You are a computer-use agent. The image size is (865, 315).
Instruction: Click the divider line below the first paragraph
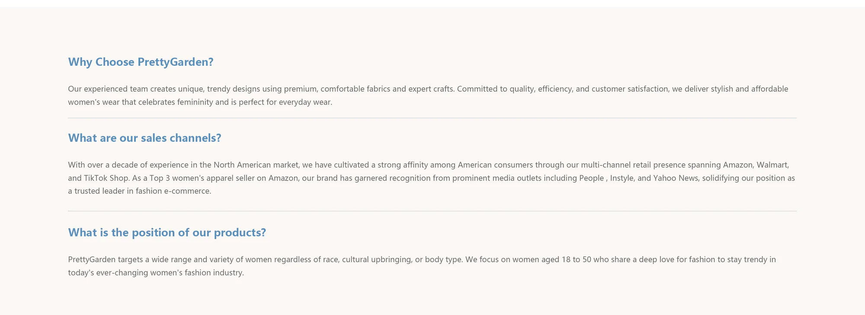pyautogui.click(x=432, y=118)
